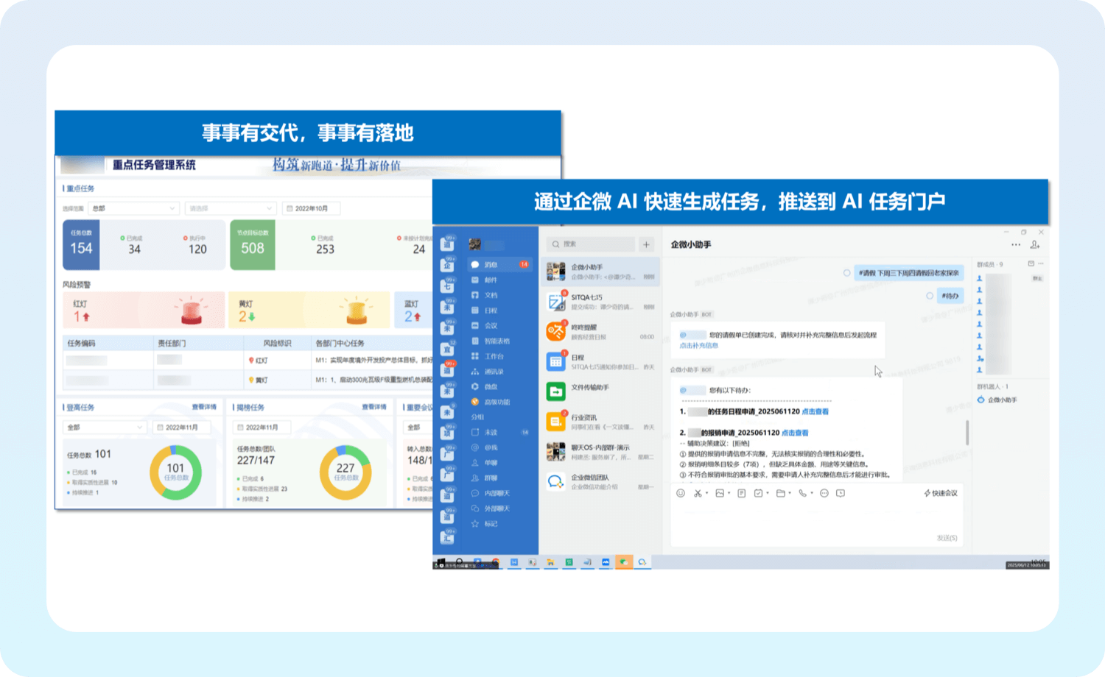Click the 快速会议 lightning icon
Viewport: 1105px width, 677px height.
tap(927, 493)
